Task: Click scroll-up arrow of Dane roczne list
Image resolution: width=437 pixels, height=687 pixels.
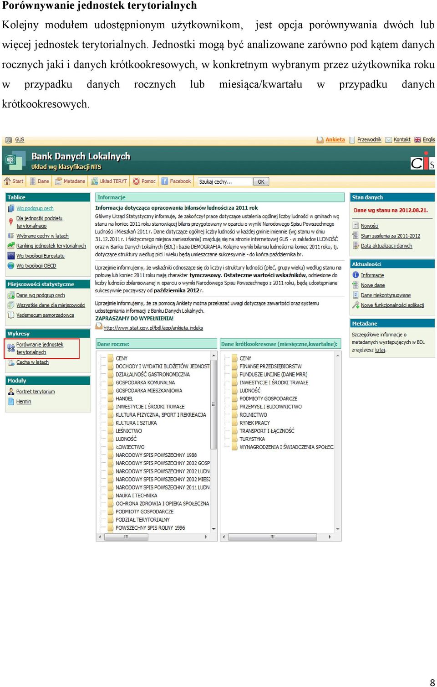Action: click(x=213, y=355)
